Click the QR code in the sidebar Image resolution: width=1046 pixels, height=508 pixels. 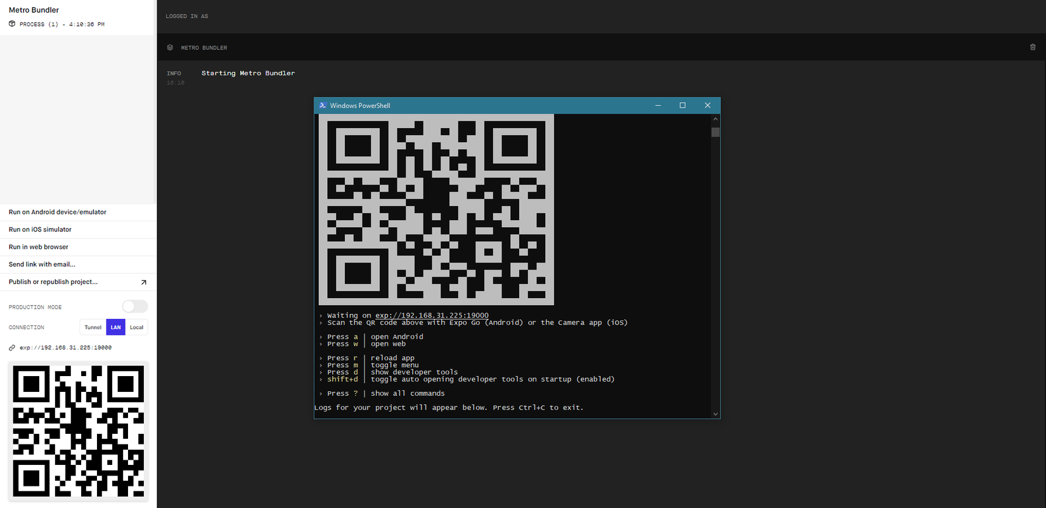(x=78, y=431)
